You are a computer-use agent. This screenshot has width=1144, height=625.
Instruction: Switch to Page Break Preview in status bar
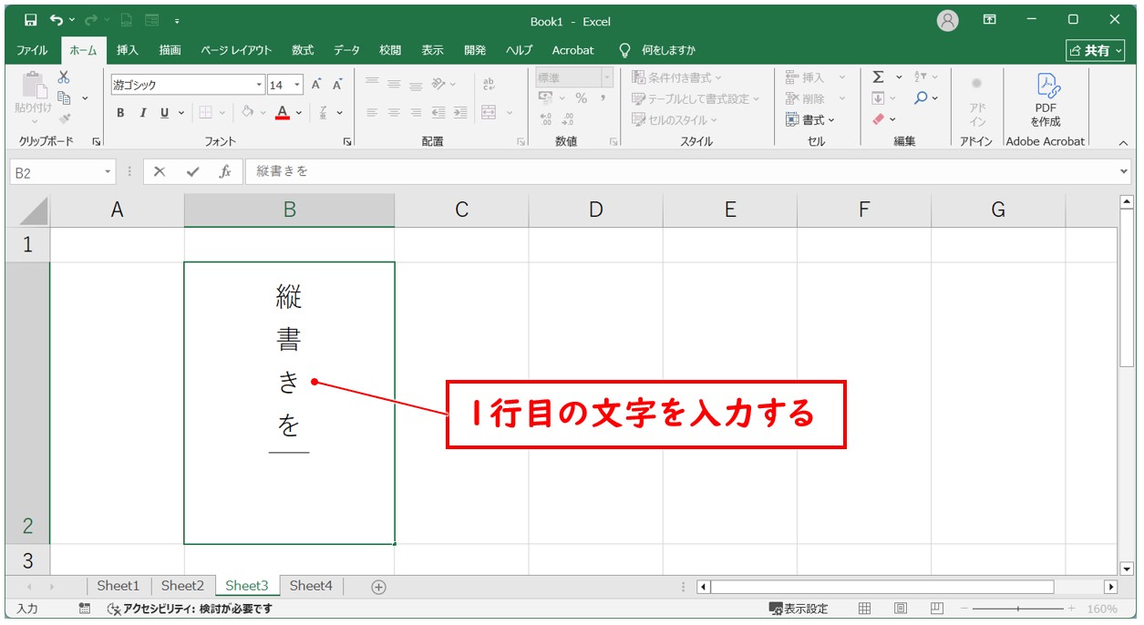point(936,609)
